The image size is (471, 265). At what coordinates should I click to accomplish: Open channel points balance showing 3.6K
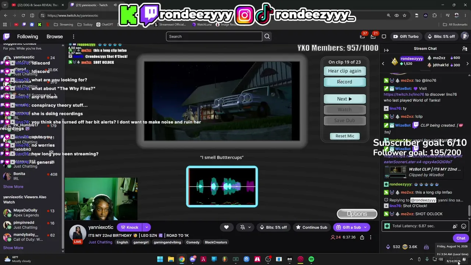click(410, 247)
